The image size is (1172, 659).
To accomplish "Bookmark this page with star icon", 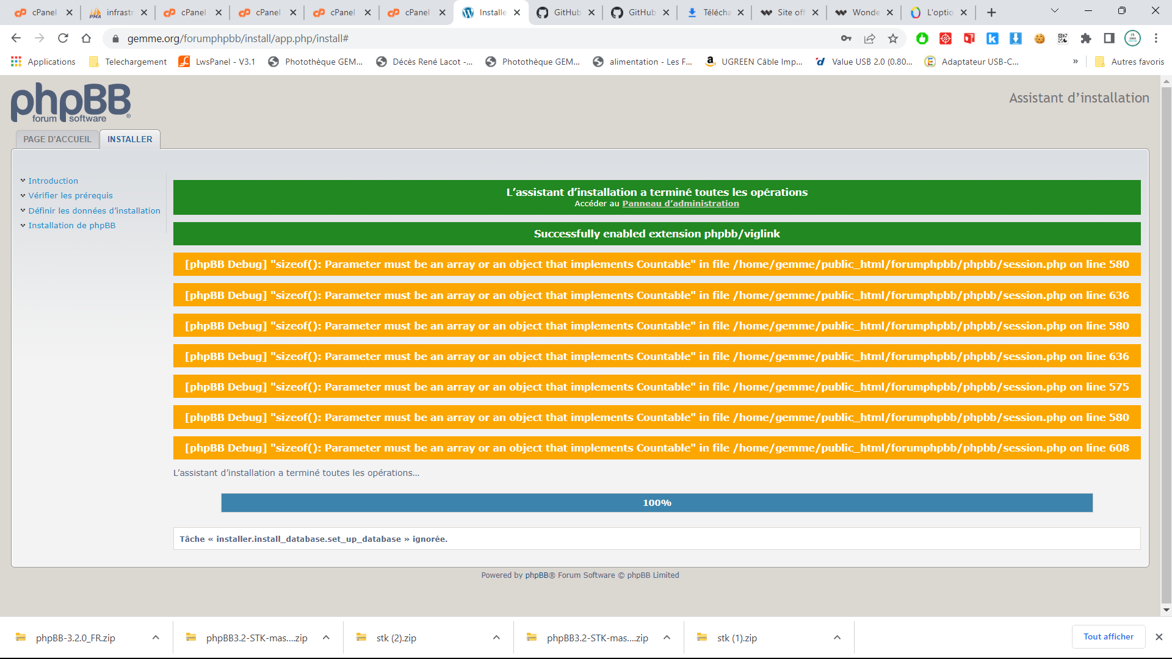I will point(893,38).
